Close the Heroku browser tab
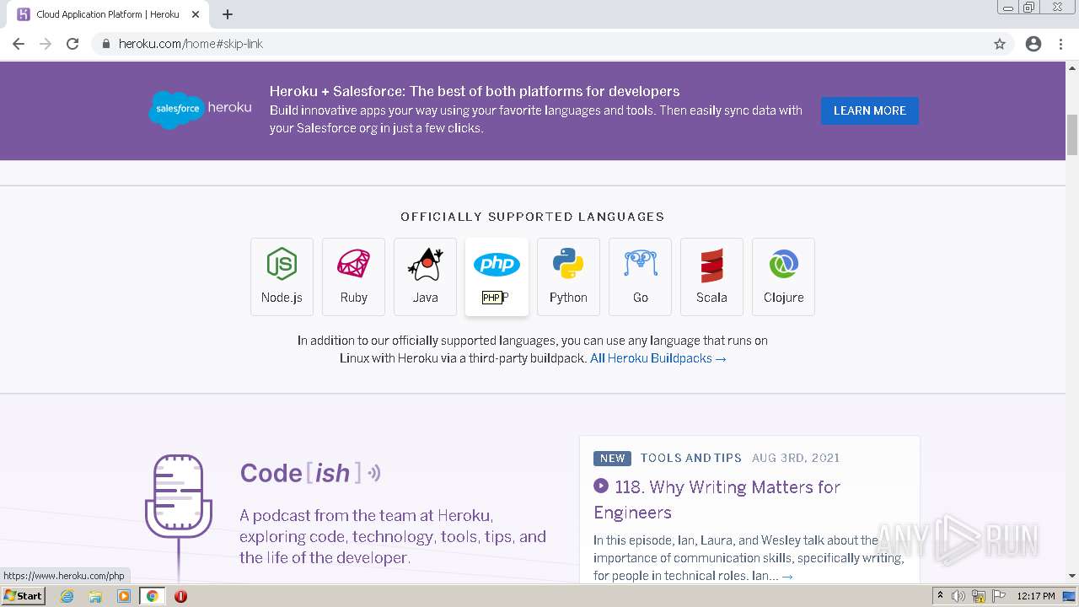The height and width of the screenshot is (607, 1079). 196,14
